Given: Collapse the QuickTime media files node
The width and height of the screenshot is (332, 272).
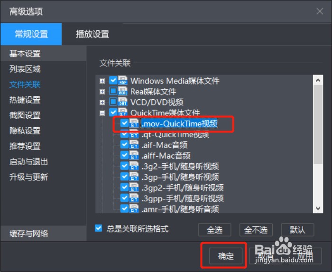Looking at the screenshot, I should [102, 113].
